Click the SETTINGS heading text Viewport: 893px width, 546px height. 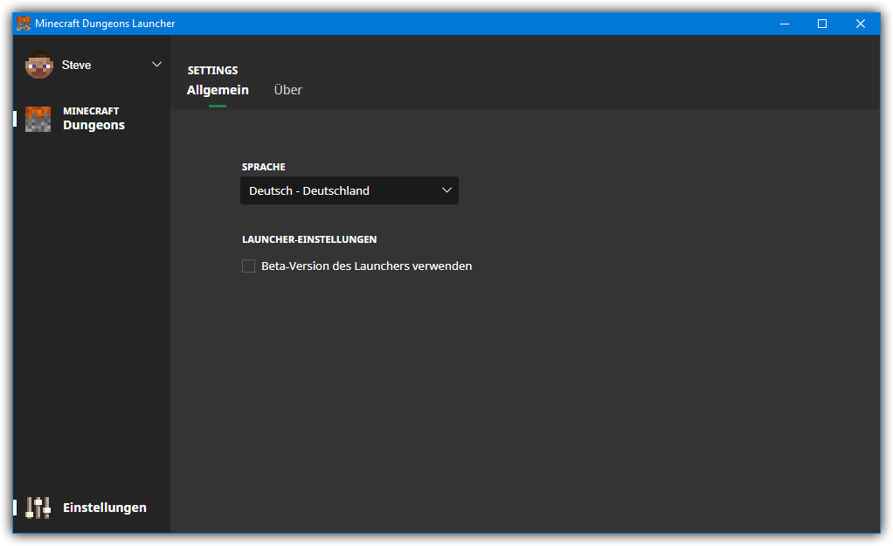[x=212, y=70]
